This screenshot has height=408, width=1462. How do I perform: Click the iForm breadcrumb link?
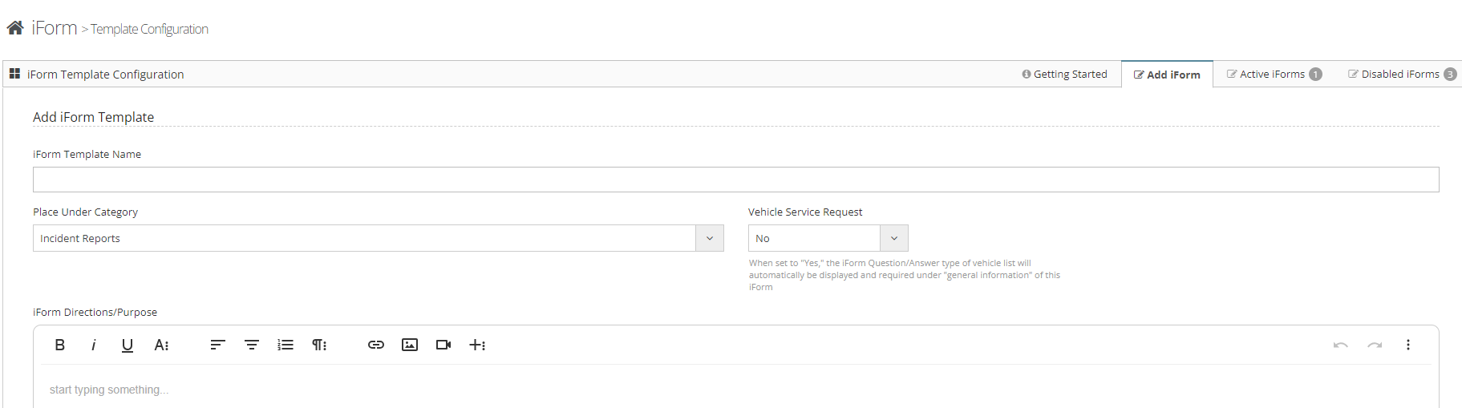(x=55, y=28)
